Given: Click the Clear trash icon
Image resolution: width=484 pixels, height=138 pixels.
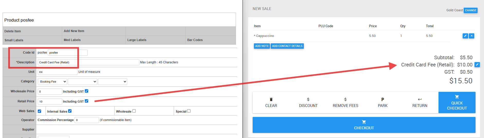Looking at the screenshot, I should (271, 100).
